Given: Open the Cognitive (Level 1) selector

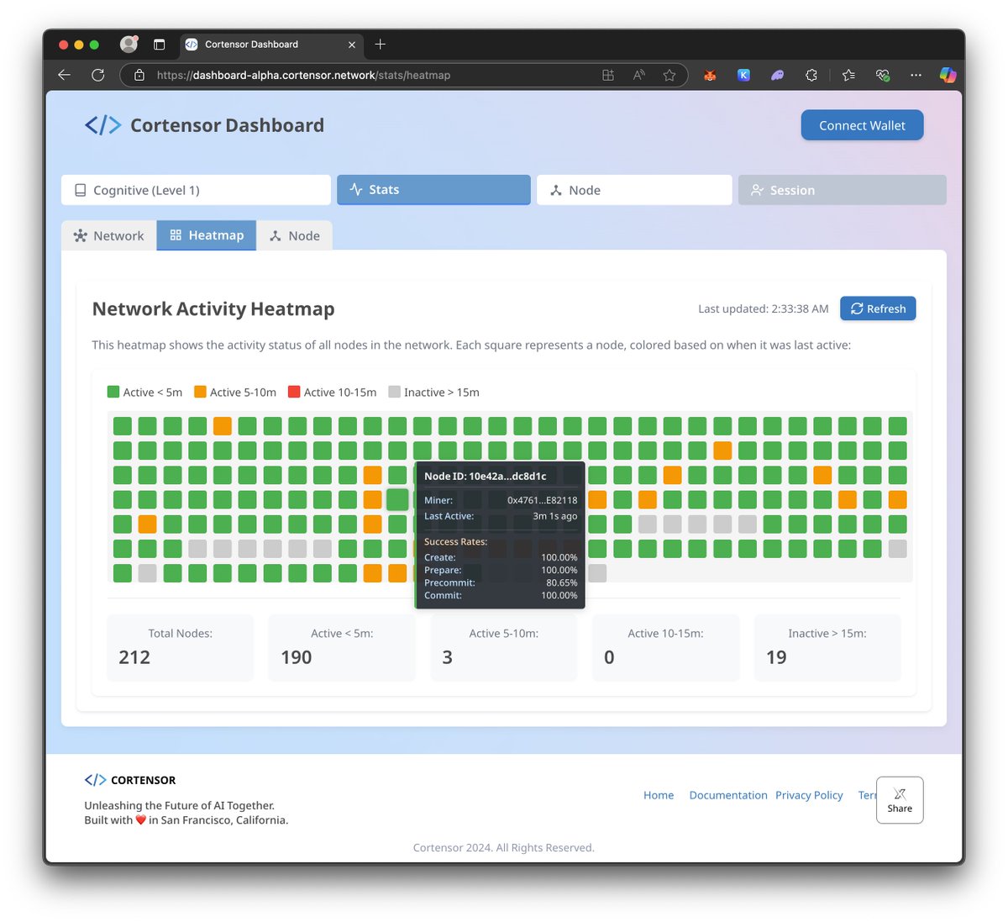Looking at the screenshot, I should [195, 190].
